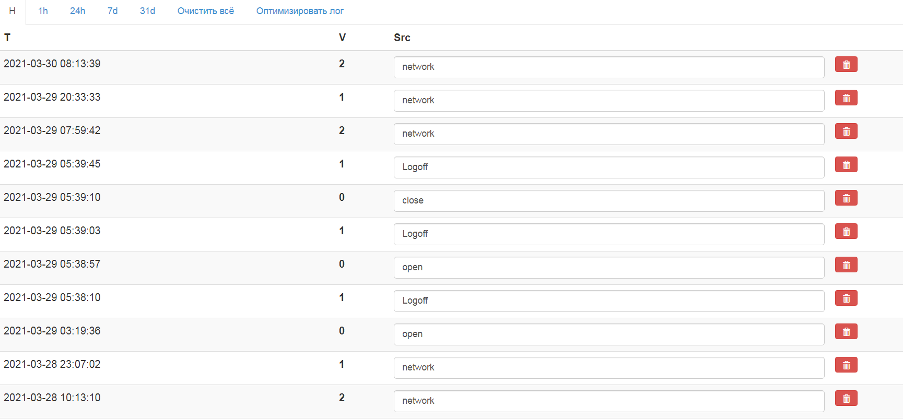Delete the 03:19:36 open entry

(846, 332)
